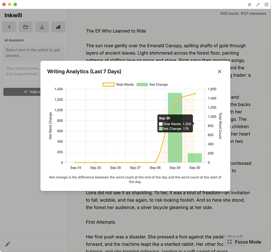
Task: Open the writing analytics bar chart icon
Action: pyautogui.click(x=58, y=27)
